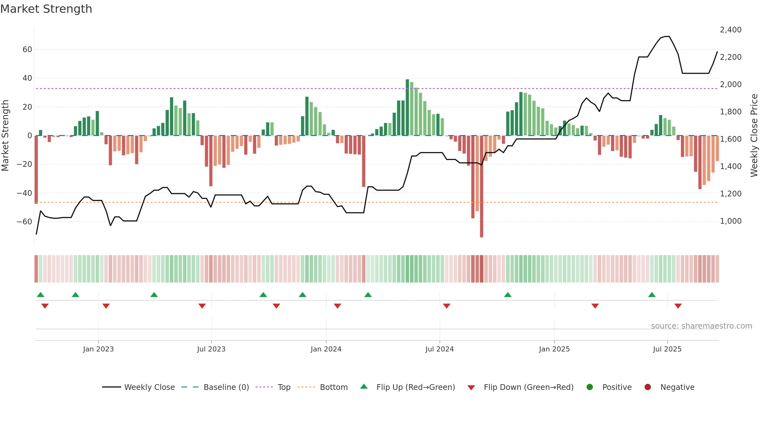Screen dimensions: 763x429
Task: Click the purple dotted Top legend line sample
Action: click(264, 387)
